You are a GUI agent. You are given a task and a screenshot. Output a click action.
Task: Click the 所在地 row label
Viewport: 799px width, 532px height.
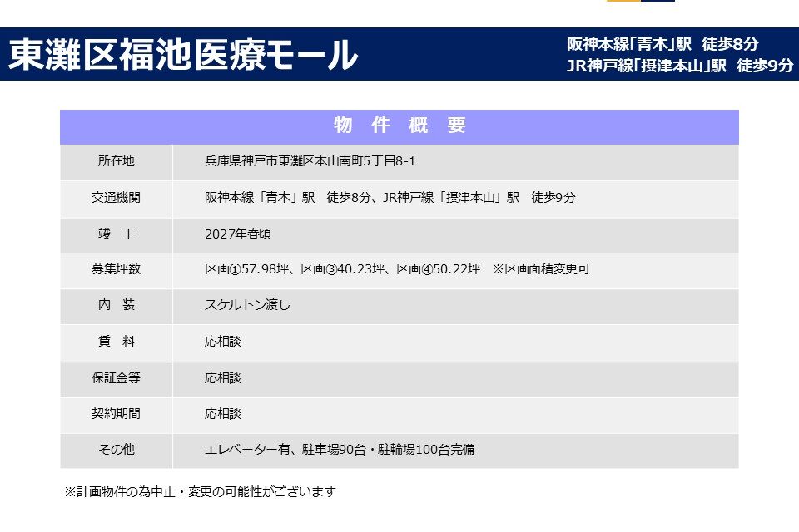[116, 161]
